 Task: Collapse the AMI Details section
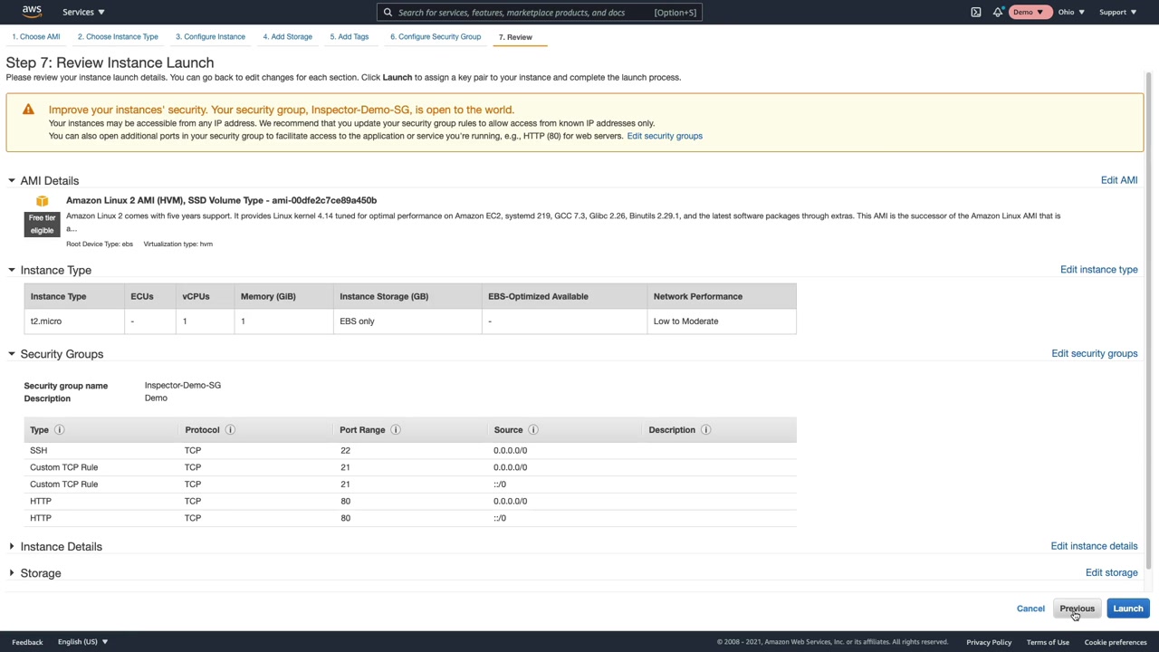[12, 181]
